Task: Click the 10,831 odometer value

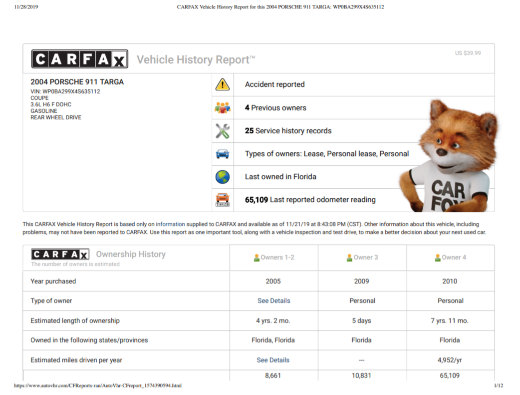Action: (x=361, y=376)
